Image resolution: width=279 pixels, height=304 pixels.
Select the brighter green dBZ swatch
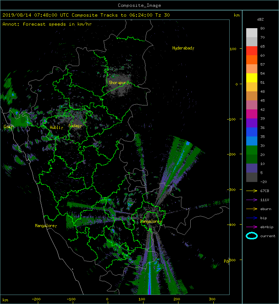[x=252, y=150]
